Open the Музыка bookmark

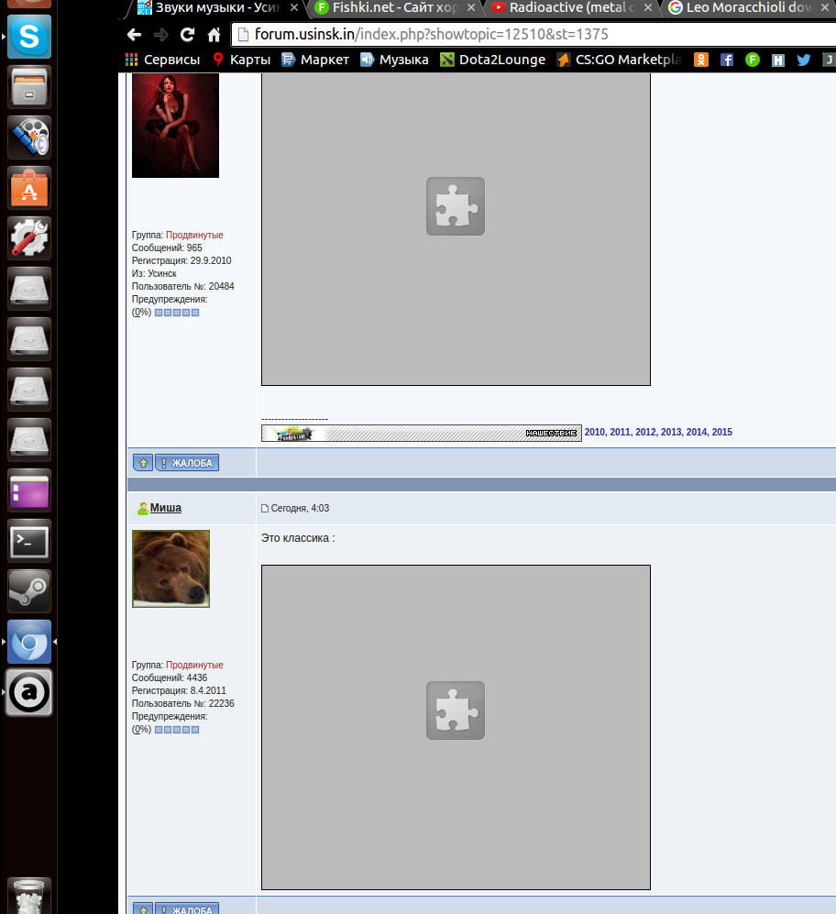pyautogui.click(x=394, y=60)
